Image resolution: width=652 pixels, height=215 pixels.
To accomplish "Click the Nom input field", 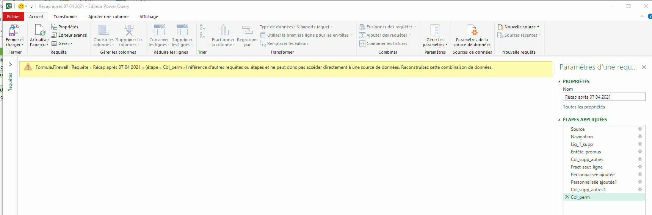I will (604, 97).
